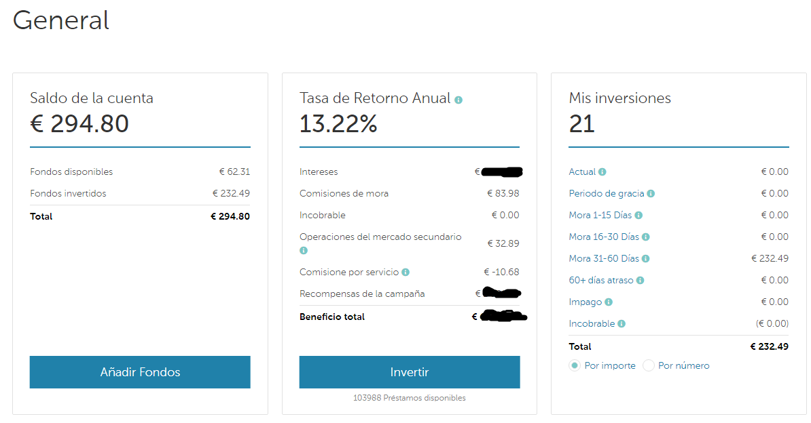The height and width of the screenshot is (423, 811).
Task: Select the Por número radio option
Action: point(649,366)
